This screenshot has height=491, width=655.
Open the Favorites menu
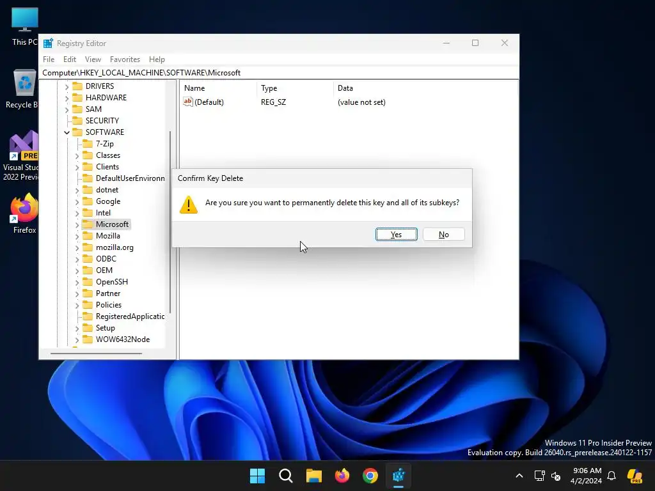point(125,59)
